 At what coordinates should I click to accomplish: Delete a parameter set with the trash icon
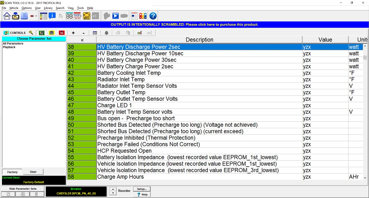click(x=36, y=194)
